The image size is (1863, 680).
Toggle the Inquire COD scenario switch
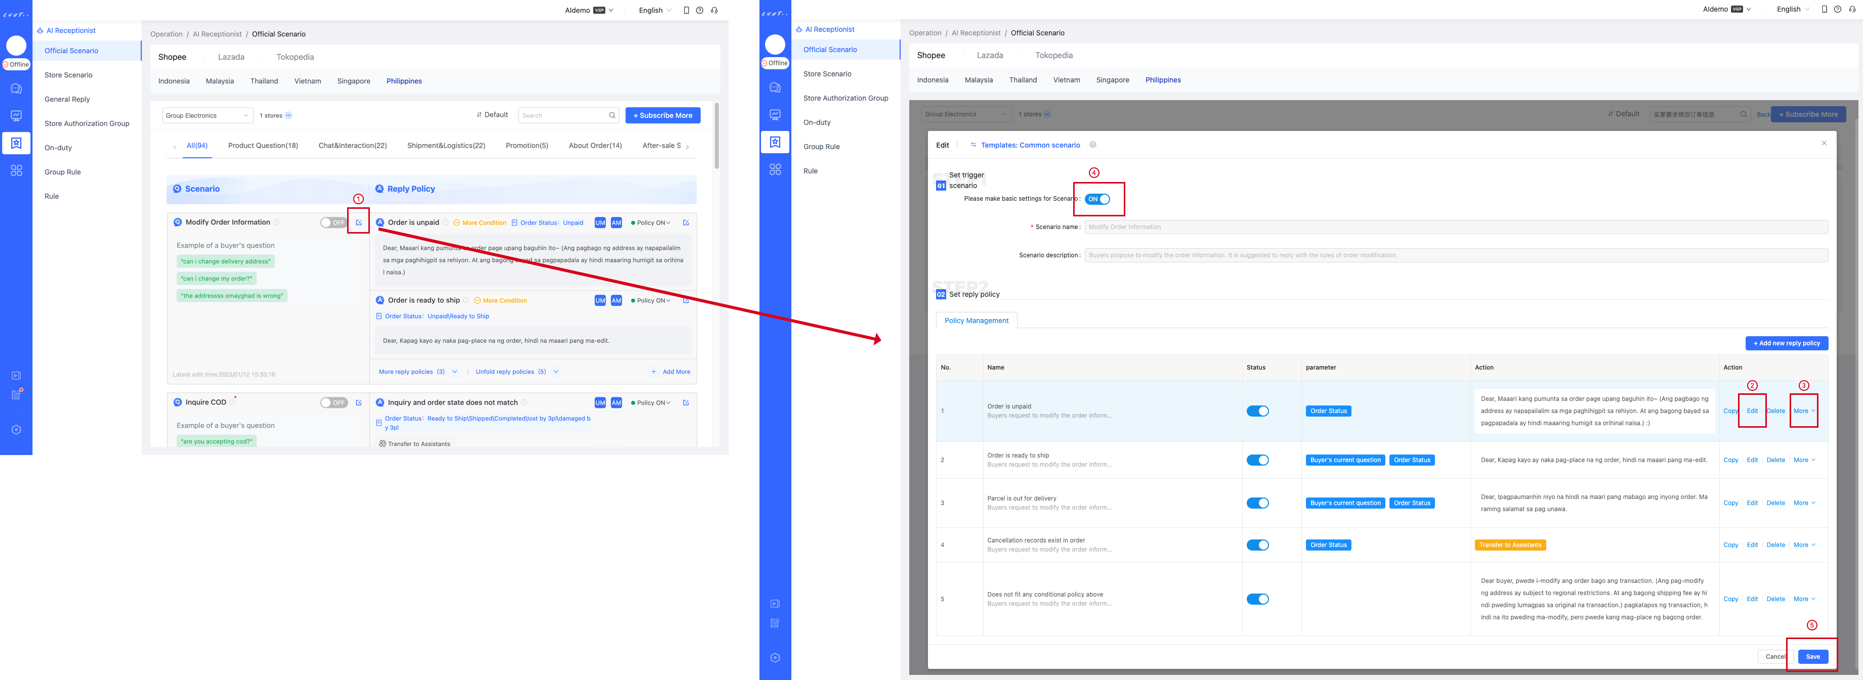tap(334, 402)
